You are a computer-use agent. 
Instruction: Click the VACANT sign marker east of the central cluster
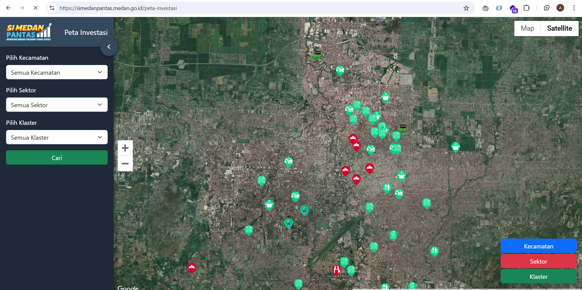coord(402,128)
